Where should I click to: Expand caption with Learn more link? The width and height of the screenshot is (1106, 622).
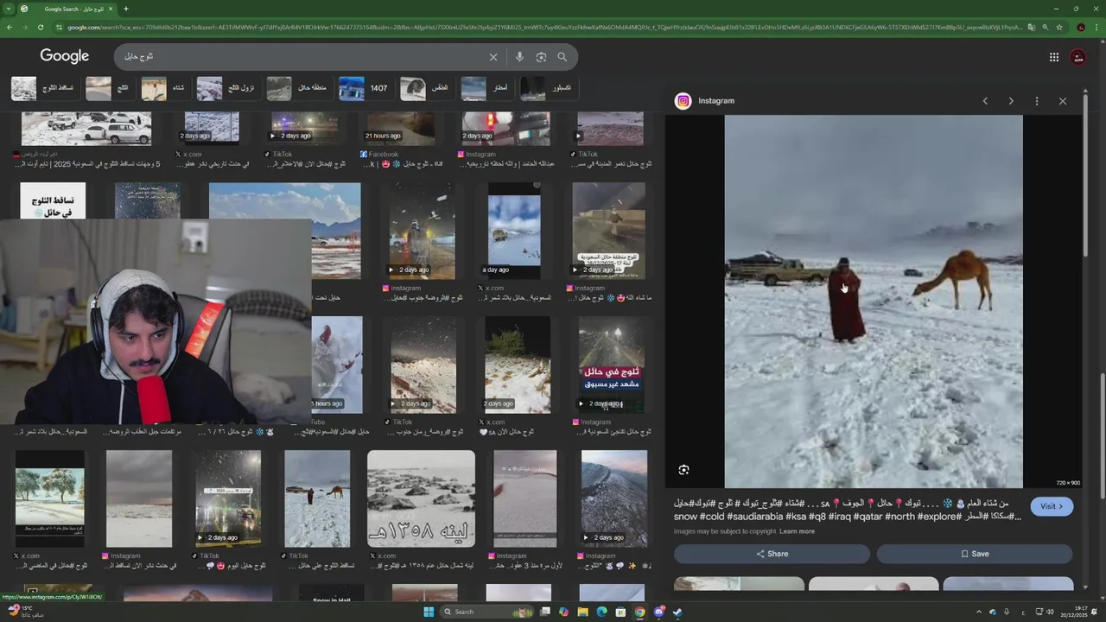click(797, 531)
